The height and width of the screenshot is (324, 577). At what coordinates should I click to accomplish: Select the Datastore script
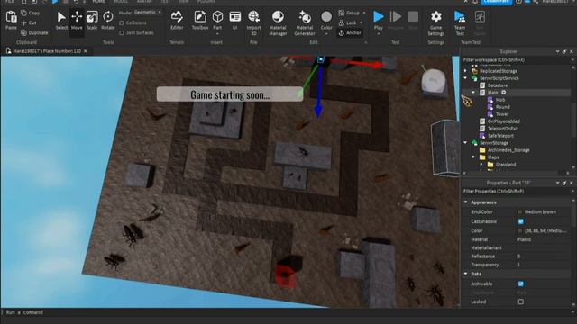pyautogui.click(x=498, y=85)
